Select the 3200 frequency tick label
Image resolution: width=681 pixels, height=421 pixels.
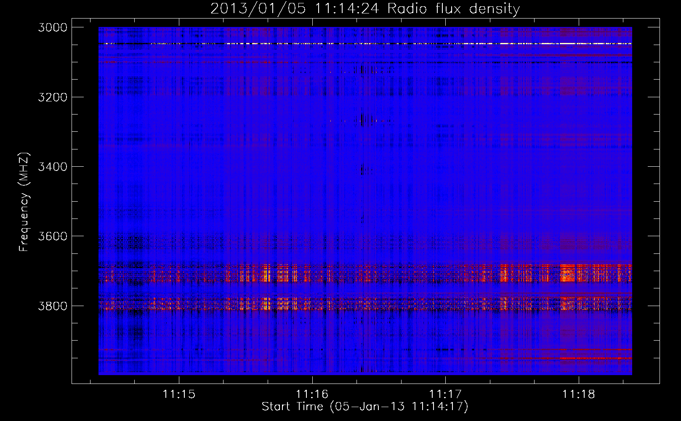53,97
